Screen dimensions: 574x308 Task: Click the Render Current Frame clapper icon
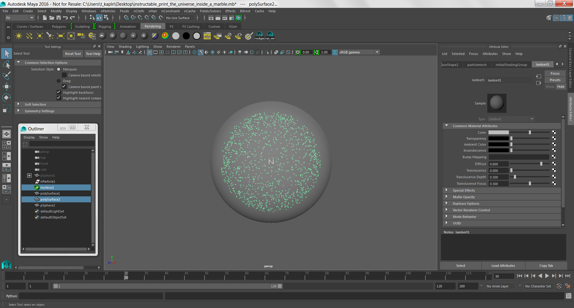click(x=218, y=18)
